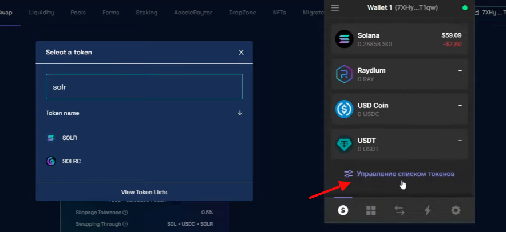Image resolution: width=506 pixels, height=232 pixels.
Task: Click Управление списком токенов link
Action: point(406,174)
